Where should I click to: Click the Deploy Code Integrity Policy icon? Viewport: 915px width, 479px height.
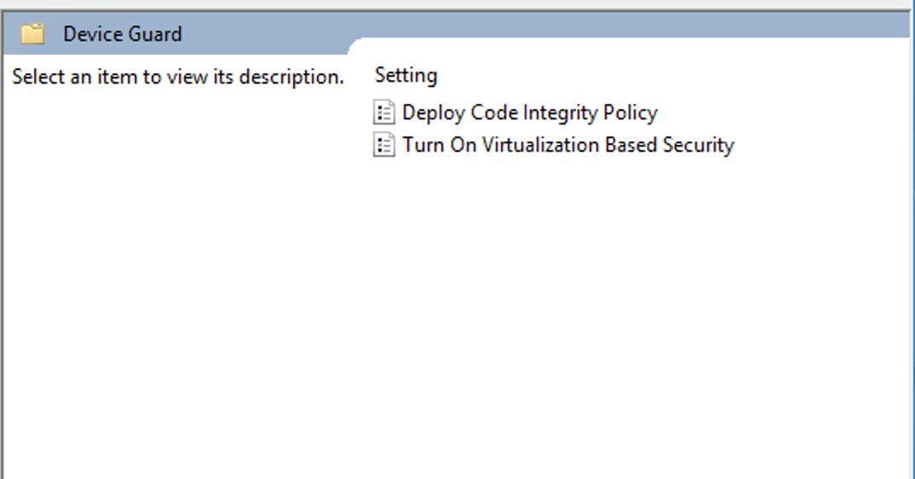[x=384, y=113]
